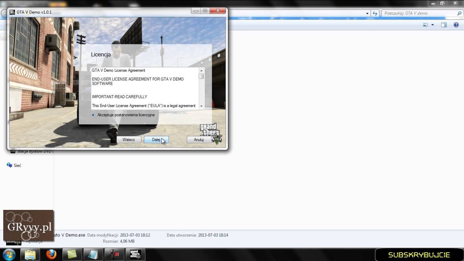Viewport: 464px width, 261px height.
Task: Click the "END-USER LICENSE AGREEMENT FOR GTA V DEMO" line
Action: pos(138,79)
